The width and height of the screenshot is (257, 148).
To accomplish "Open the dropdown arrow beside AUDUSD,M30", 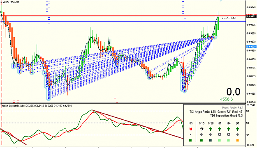I will pyautogui.click(x=1, y=2).
